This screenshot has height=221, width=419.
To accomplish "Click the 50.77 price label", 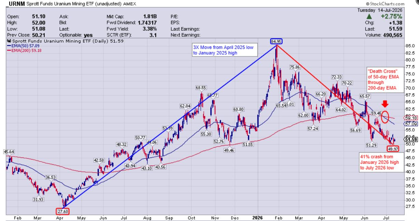I will pos(141,137).
